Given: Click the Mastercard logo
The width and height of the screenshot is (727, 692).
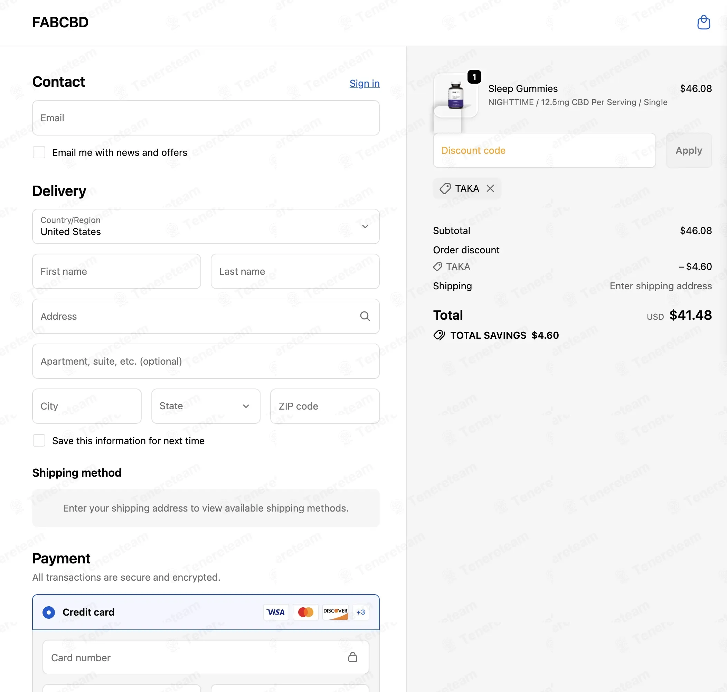Looking at the screenshot, I should [305, 612].
